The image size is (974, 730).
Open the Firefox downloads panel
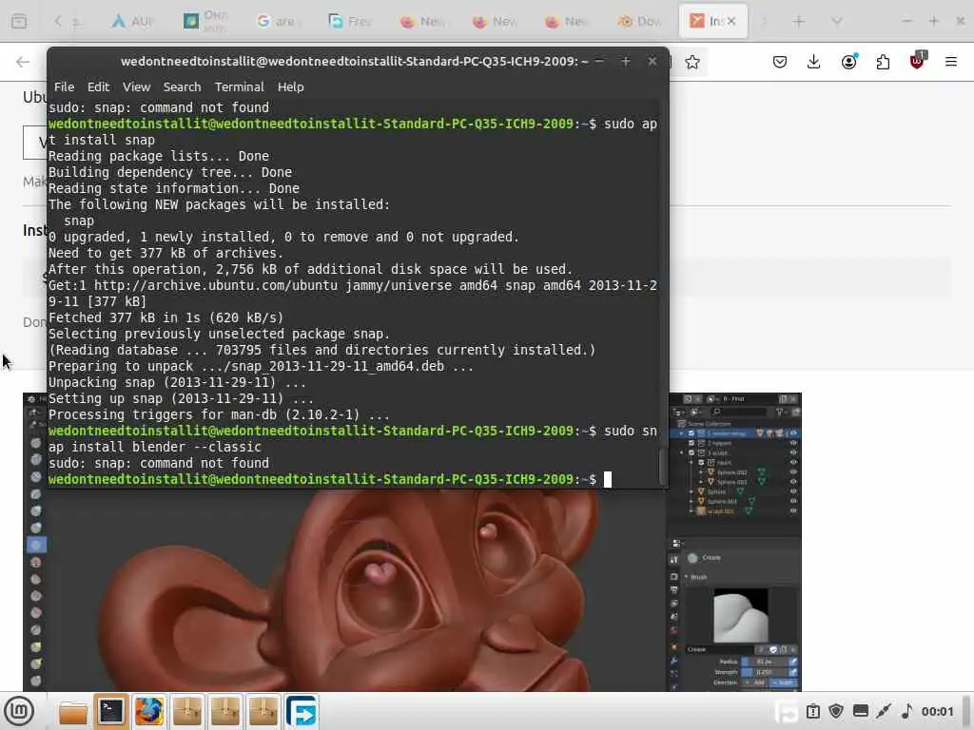[814, 62]
